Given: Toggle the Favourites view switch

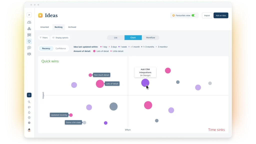Looking at the screenshot, I should (194, 15).
